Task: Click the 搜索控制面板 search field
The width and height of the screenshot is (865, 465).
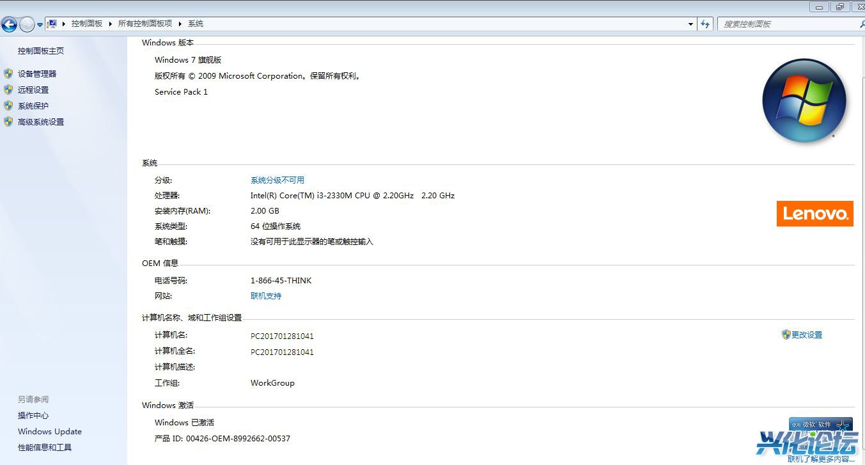Action: [788, 24]
